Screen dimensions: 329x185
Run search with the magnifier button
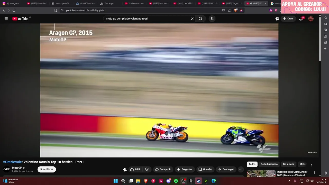tap(200, 18)
